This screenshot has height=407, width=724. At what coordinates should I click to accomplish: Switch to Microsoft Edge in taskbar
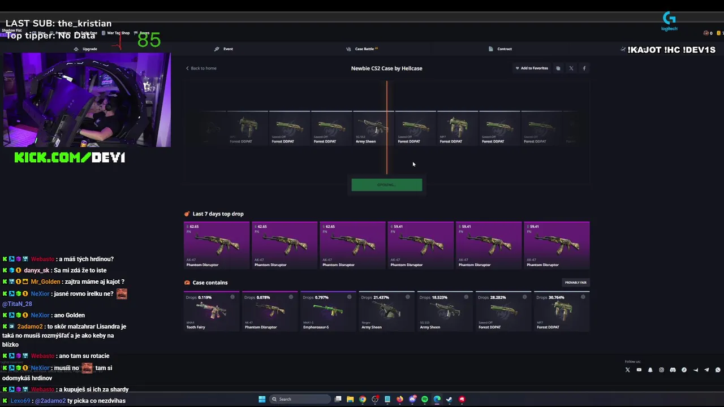click(437, 399)
